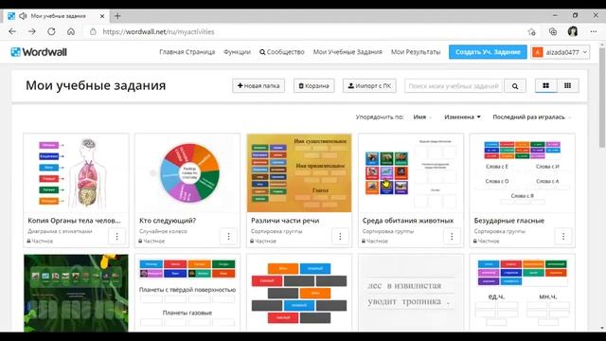The image size is (606, 341).
Task: Add page to favorites star icon
Action: [x=532, y=31]
